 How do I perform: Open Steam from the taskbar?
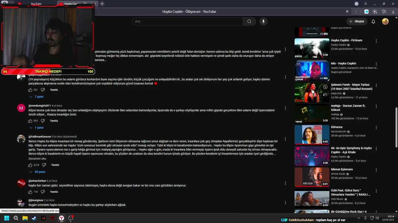tap(34, 218)
